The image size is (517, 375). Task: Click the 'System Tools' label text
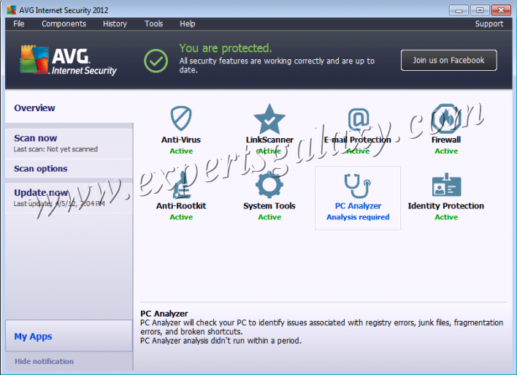[x=269, y=205]
